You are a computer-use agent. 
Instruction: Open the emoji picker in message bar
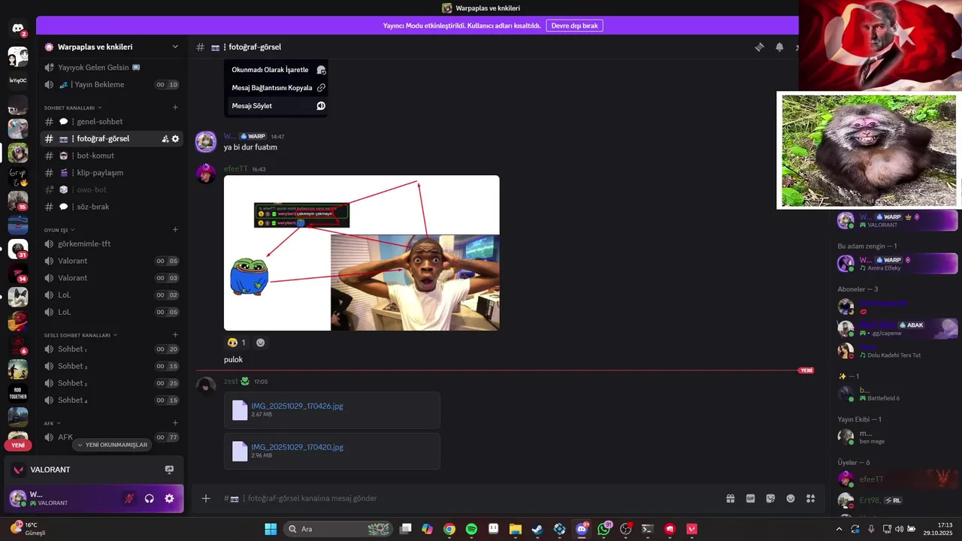click(x=791, y=498)
